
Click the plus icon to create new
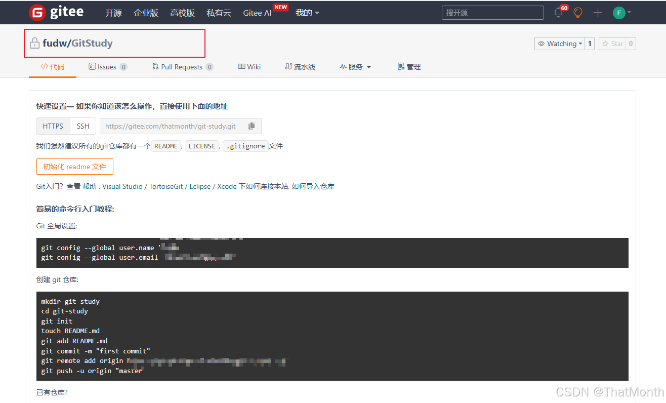(598, 13)
